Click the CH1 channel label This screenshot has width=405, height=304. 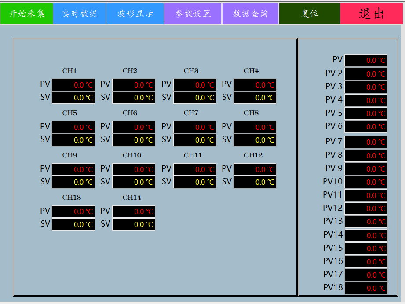(69, 70)
